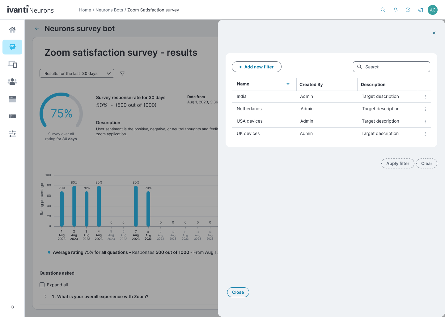Open the application window sidebar icon
This screenshot has width=445, height=317.
click(x=12, y=99)
